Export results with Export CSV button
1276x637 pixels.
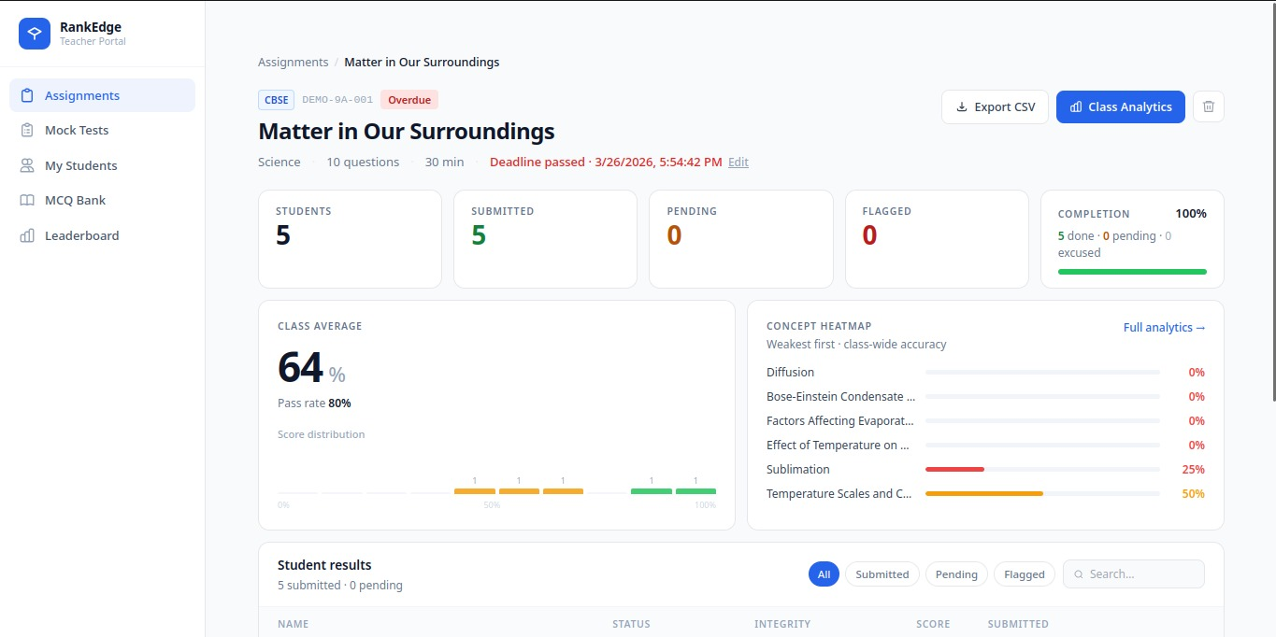point(995,106)
